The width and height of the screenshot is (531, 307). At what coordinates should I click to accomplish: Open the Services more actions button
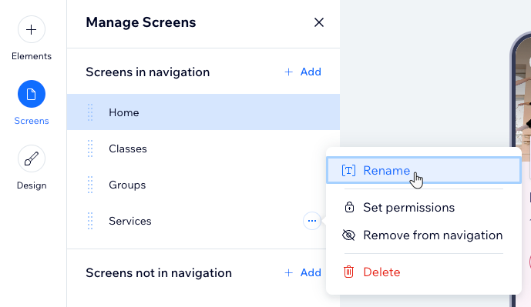[x=312, y=221]
